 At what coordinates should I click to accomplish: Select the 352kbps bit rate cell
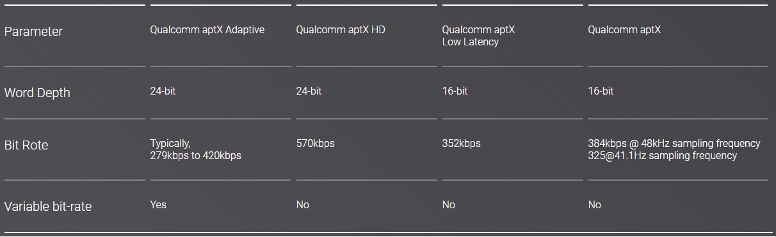click(x=462, y=144)
